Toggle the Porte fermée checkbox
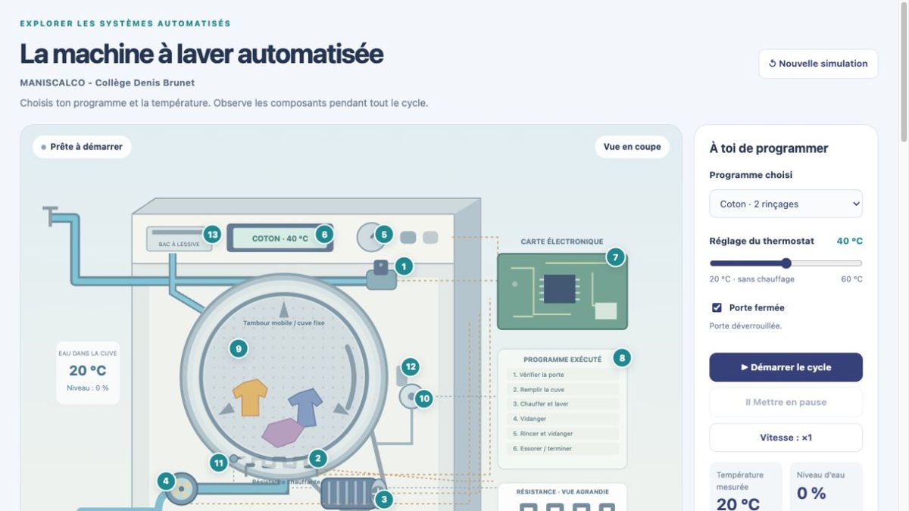909x511 pixels. tap(717, 307)
